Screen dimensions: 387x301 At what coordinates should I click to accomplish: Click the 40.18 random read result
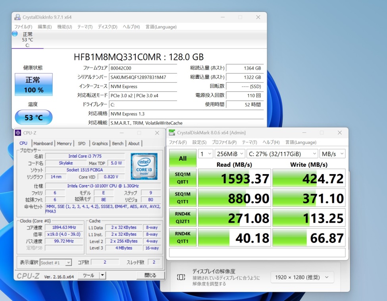tap(235, 237)
